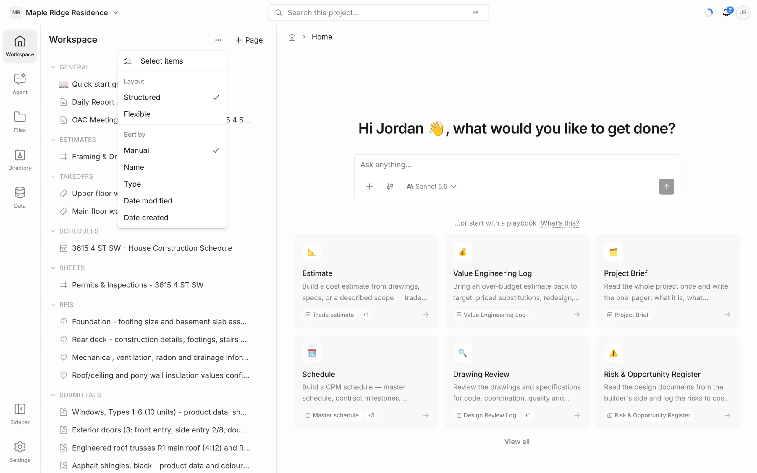Open Maple Ridge Residence project dropdown
Viewport: 757px width, 473px height.
tap(65, 12)
